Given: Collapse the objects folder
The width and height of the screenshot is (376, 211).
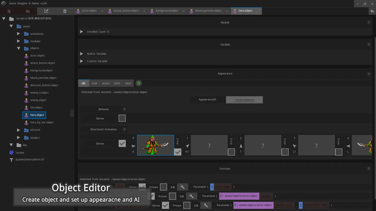Looking at the screenshot, I should pos(19,48).
